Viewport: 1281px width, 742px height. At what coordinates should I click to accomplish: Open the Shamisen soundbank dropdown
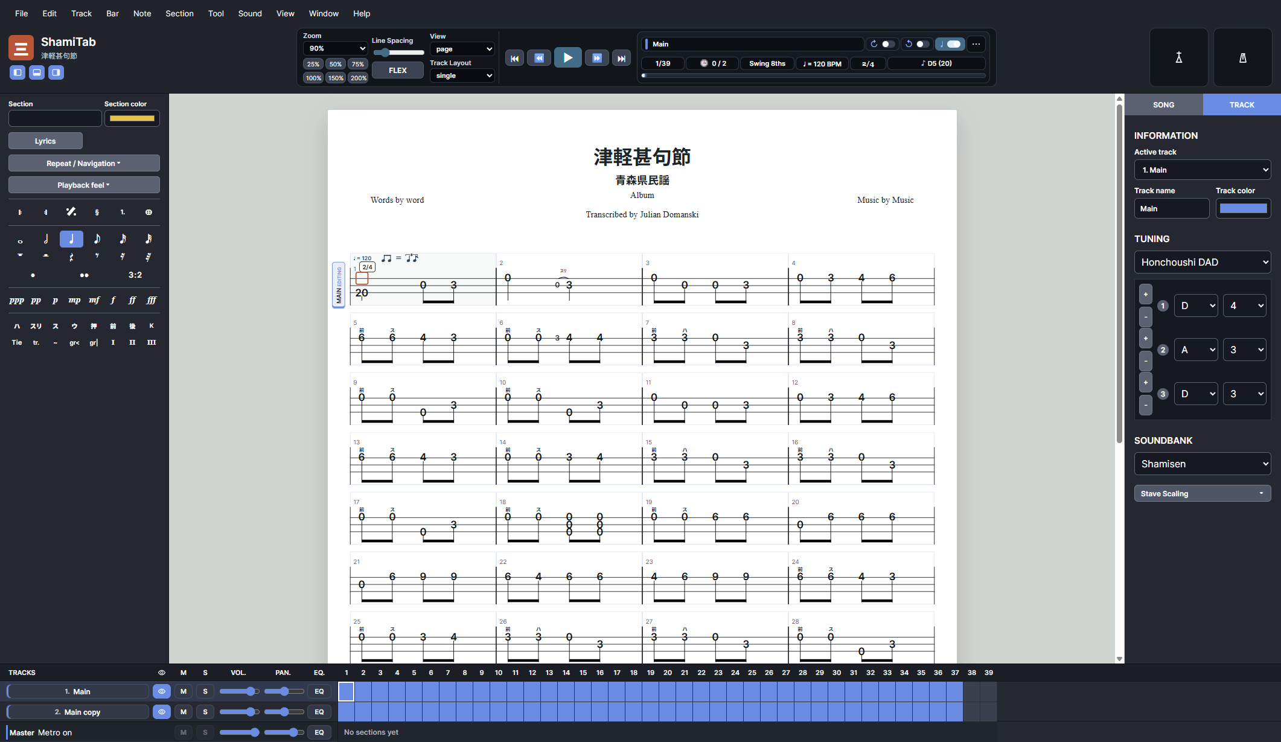click(1202, 464)
